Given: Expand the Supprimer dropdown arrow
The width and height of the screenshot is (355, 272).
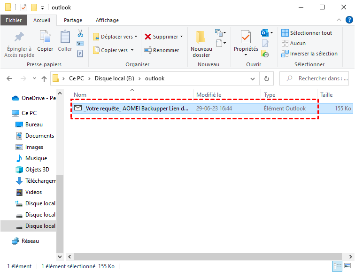Looking at the screenshot, I should pos(182,37).
